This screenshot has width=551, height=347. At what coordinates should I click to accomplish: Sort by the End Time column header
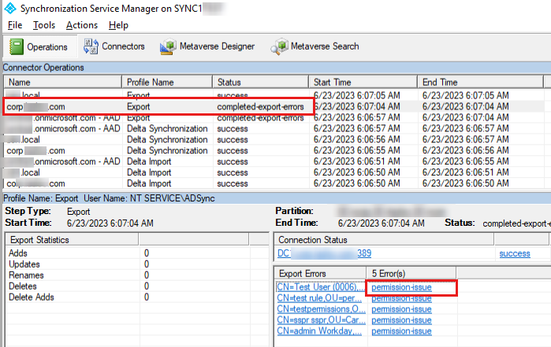480,82
